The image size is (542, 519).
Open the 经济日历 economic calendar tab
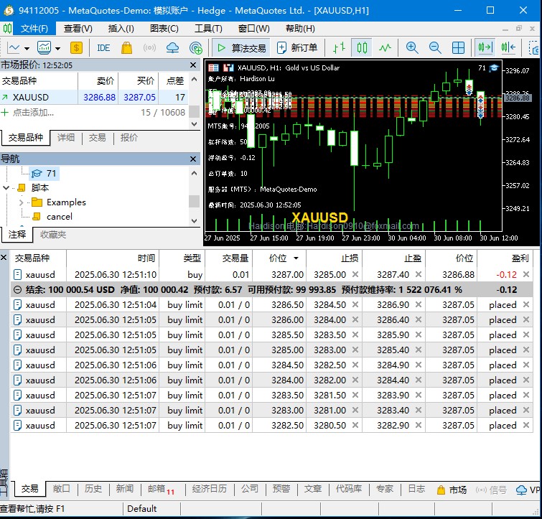[209, 489]
